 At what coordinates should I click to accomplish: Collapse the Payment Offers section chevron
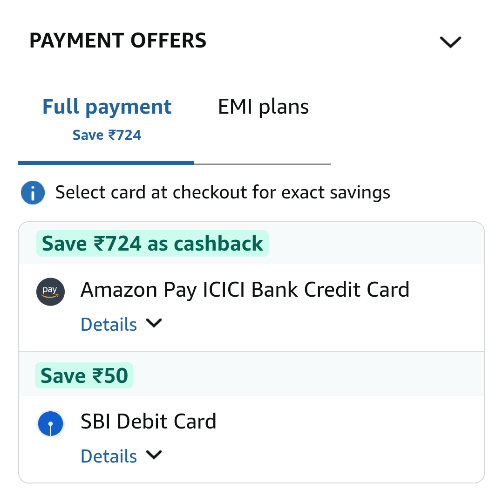pos(450,42)
